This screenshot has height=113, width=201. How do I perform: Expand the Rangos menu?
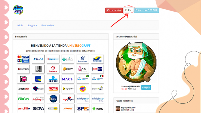click(x=32, y=25)
